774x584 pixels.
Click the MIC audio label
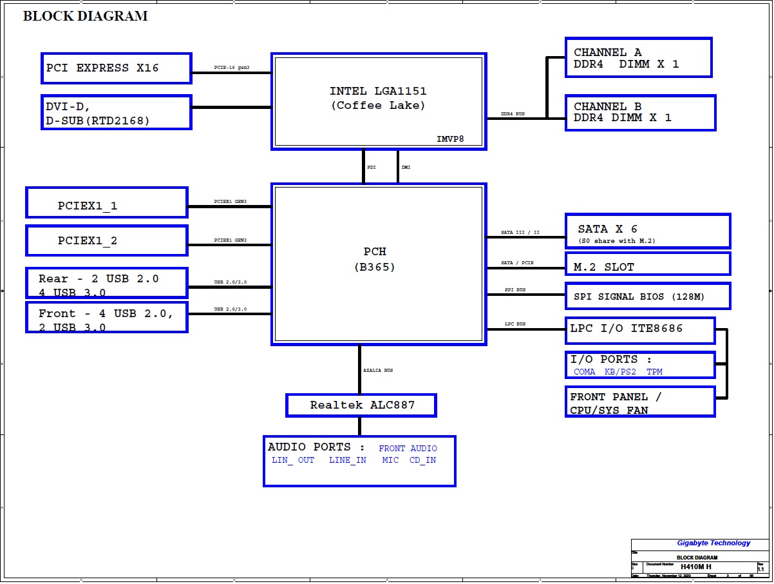(390, 460)
